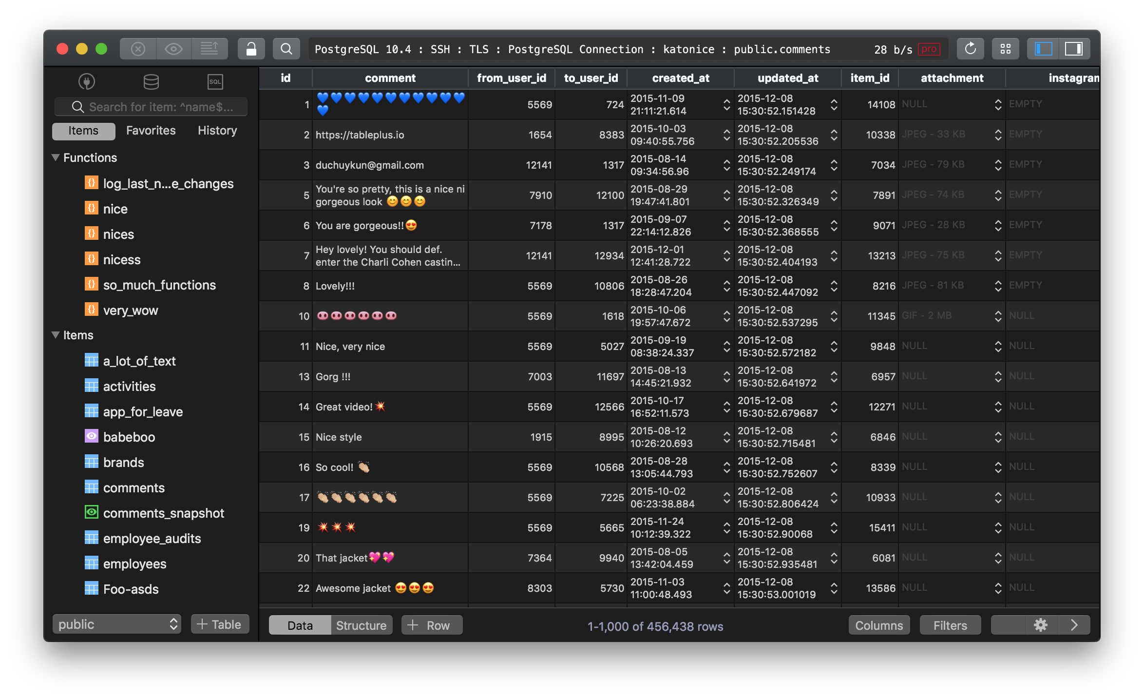Open the public schema dropdown
1144x699 pixels.
(116, 624)
